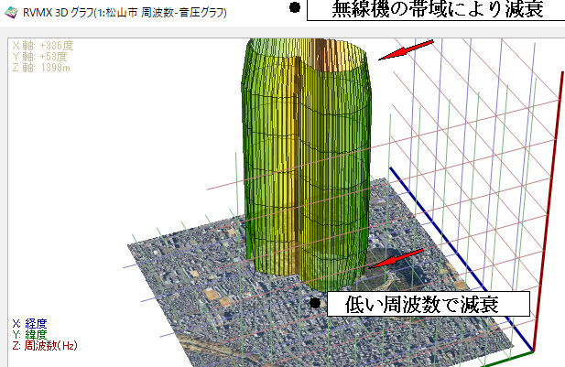The width and height of the screenshot is (565, 367).
Task: Select the Z: 周波数(Hz) legend entry
Action: [44, 344]
